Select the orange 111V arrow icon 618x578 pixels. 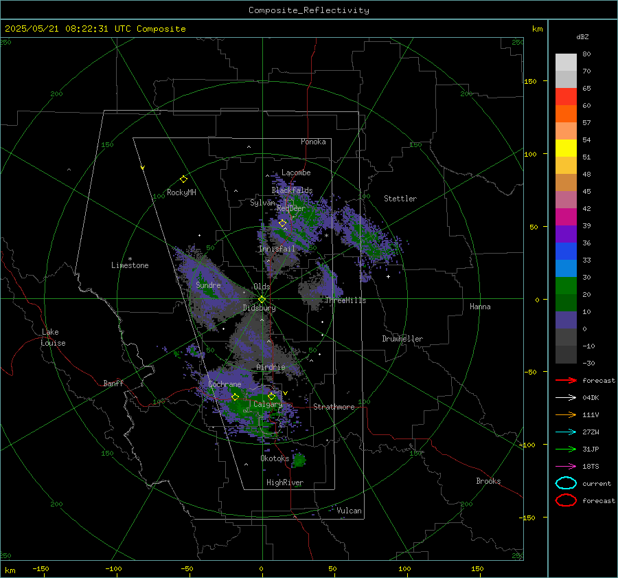click(566, 414)
